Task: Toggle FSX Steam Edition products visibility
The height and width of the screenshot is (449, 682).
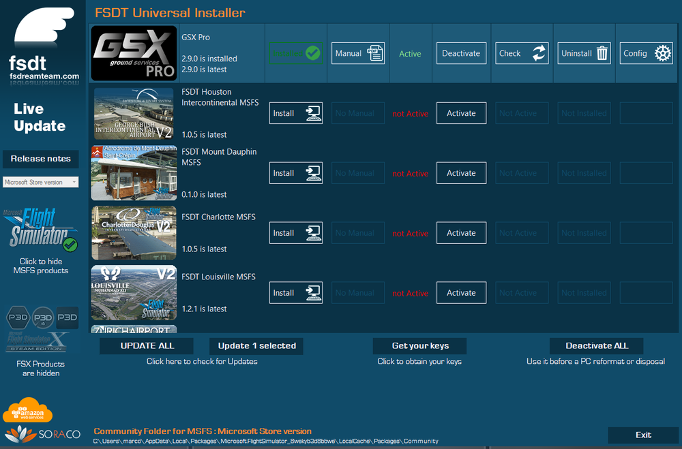Action: click(x=38, y=341)
